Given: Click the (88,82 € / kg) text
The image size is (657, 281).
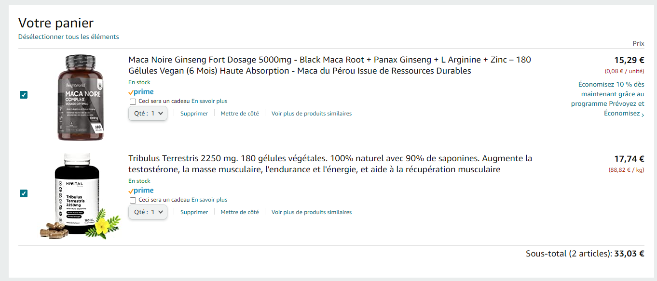Looking at the screenshot, I should (626, 170).
